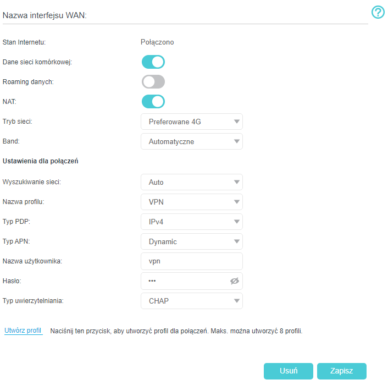The height and width of the screenshot is (385, 388).
Task: Disable the NAT switch
Action: click(x=153, y=102)
